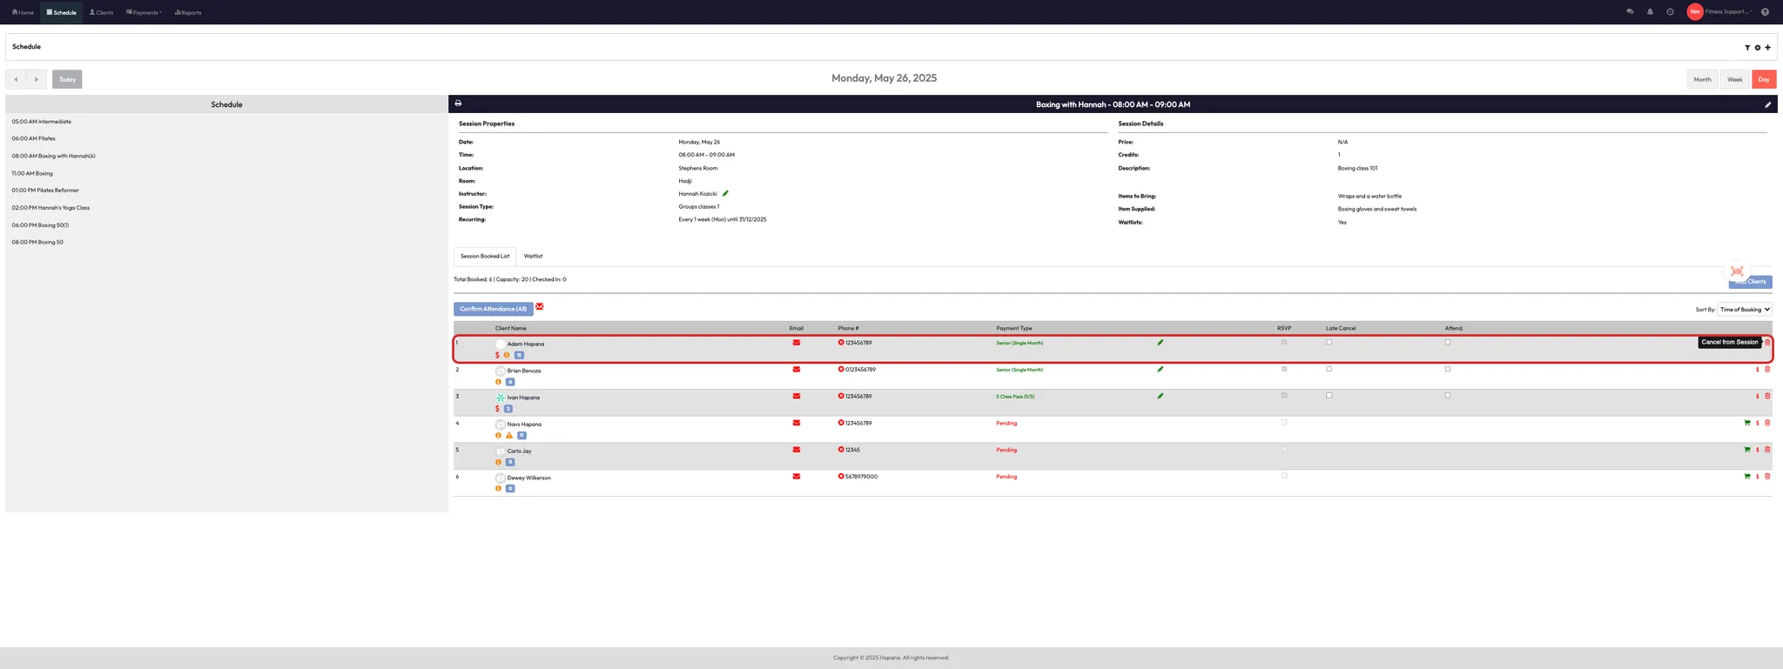Click trash icon for Dewey Wilkerson

coord(1767,477)
